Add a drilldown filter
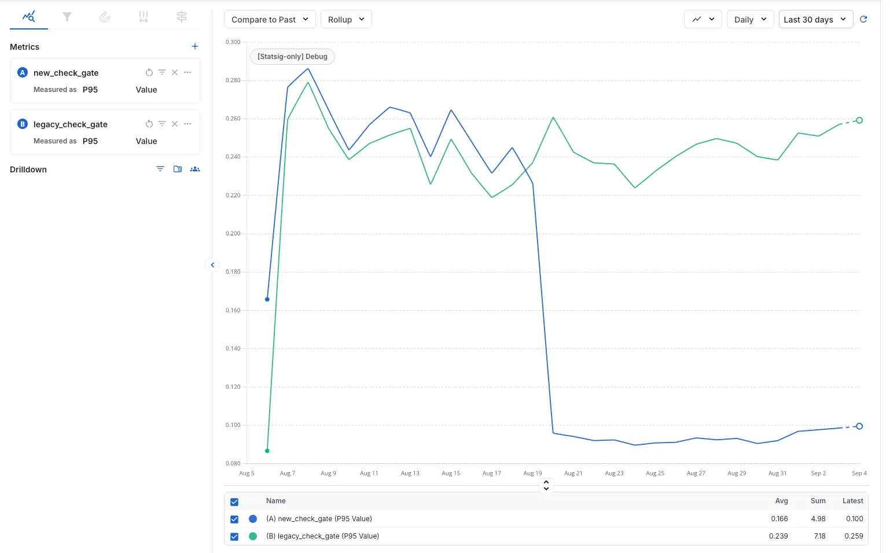The width and height of the screenshot is (890, 553). point(160,169)
